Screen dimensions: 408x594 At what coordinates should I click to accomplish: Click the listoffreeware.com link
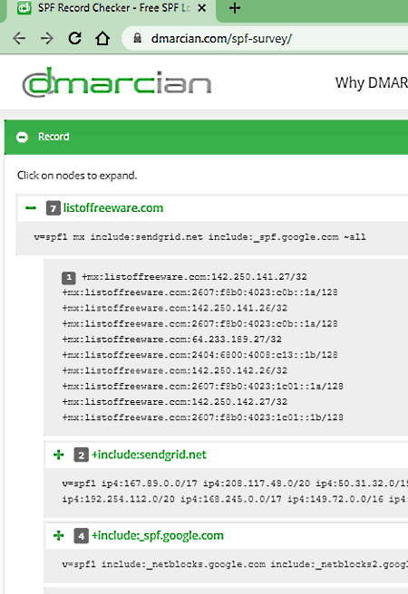point(113,208)
